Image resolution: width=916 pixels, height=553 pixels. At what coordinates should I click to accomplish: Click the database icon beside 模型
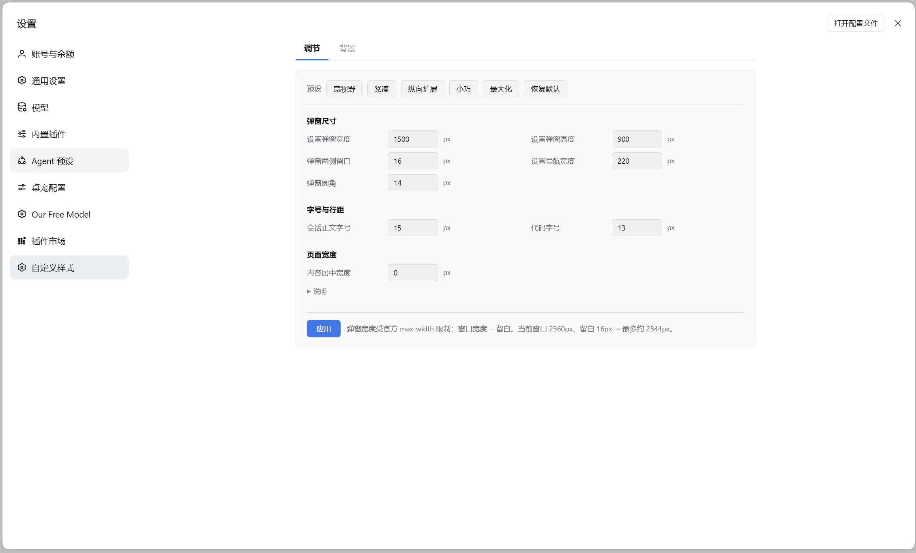click(22, 107)
